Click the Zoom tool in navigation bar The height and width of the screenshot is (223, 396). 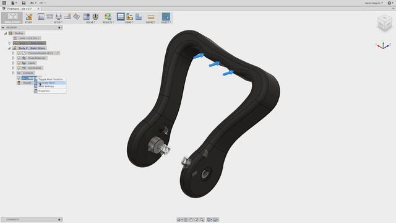[197, 220]
